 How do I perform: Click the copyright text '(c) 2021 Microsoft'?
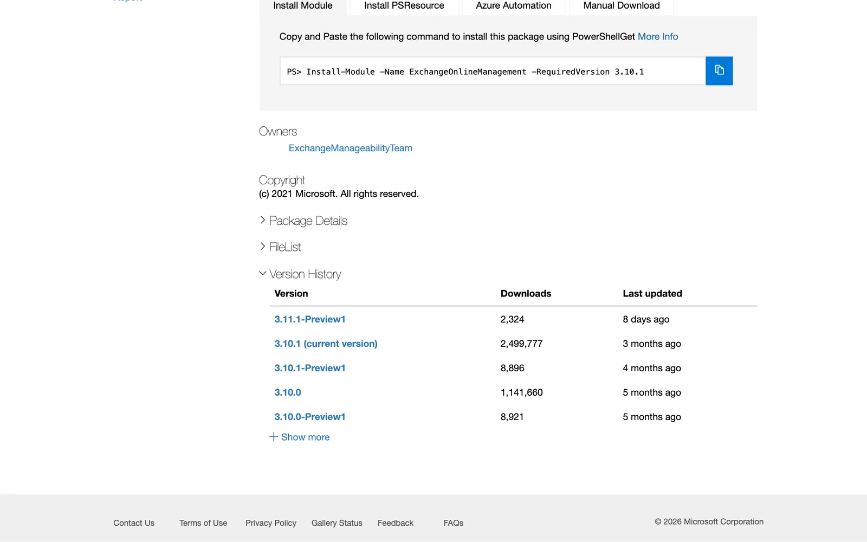point(297,193)
